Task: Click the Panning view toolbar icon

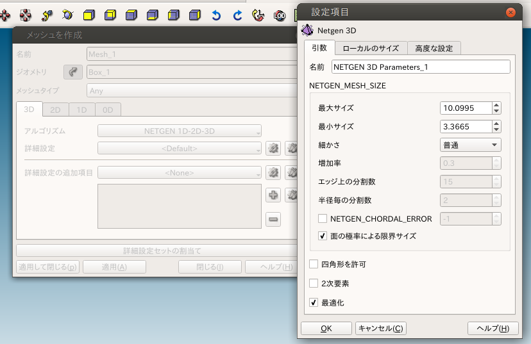Action: pos(4,15)
